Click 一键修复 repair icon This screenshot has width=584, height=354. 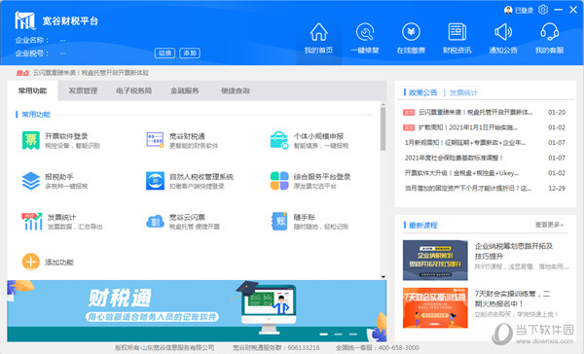(x=365, y=32)
